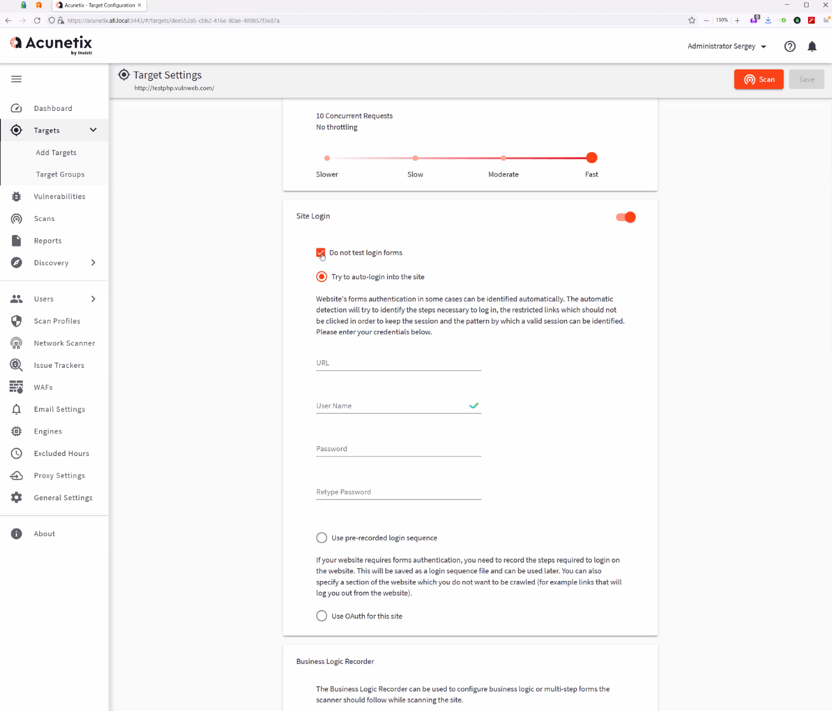Open Add Targets menu item
The width and height of the screenshot is (832, 711).
tap(56, 153)
